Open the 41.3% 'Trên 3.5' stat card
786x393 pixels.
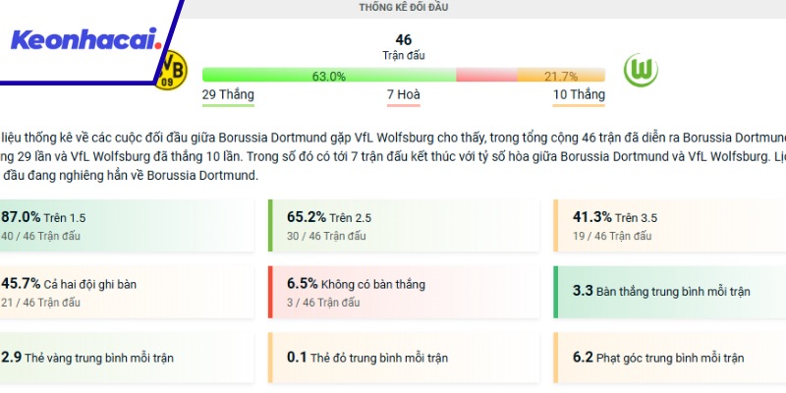tap(670, 225)
